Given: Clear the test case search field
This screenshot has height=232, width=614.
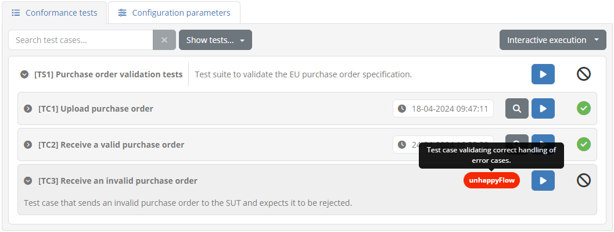Looking at the screenshot, I should tap(164, 40).
